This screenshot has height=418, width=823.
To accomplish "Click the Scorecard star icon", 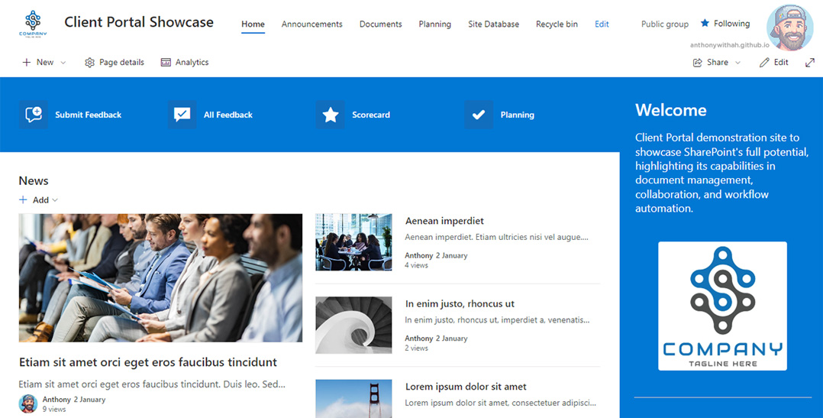I will (330, 115).
